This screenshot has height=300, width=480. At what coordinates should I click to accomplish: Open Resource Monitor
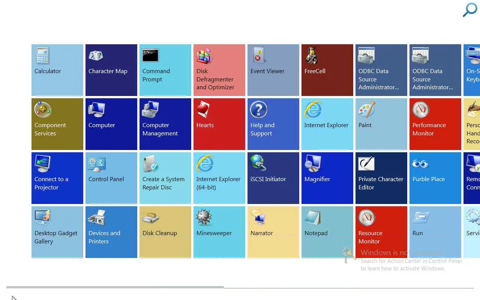(381, 232)
